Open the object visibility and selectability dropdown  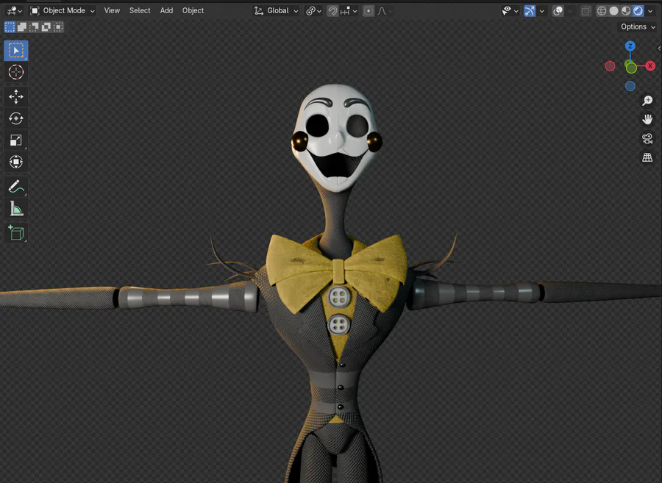point(510,11)
